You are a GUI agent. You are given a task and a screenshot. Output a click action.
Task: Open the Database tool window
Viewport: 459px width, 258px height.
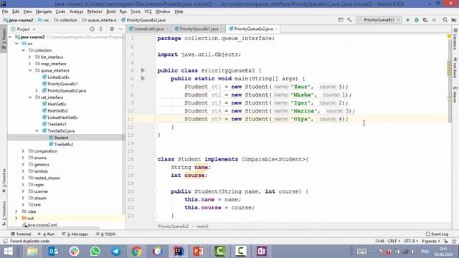pos(455,39)
